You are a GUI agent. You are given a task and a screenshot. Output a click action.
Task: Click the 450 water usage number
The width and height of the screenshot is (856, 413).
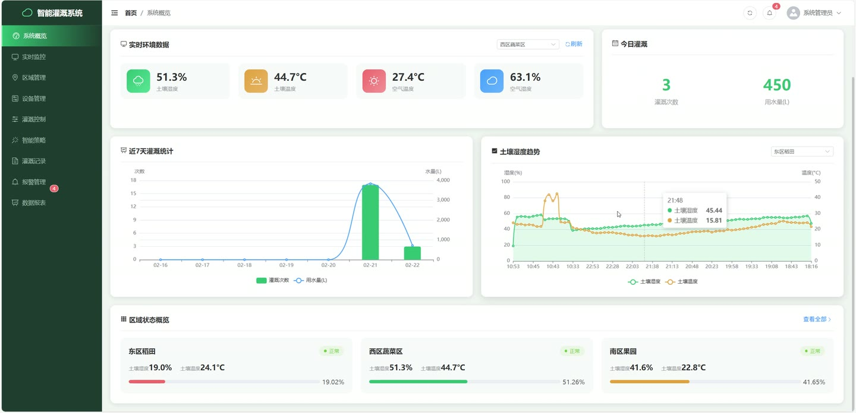pyautogui.click(x=777, y=85)
